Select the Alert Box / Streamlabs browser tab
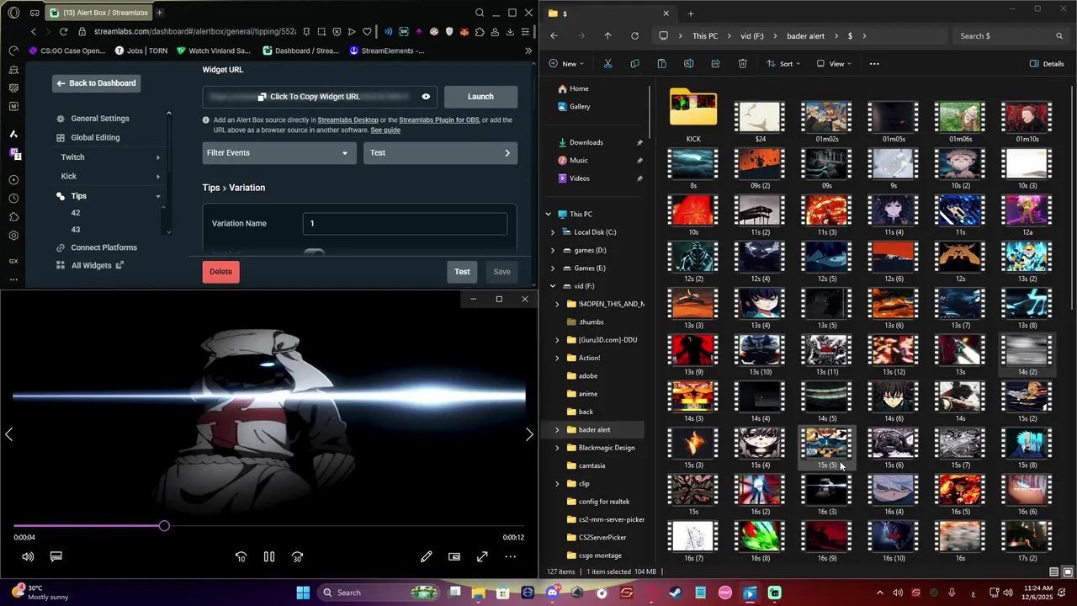This screenshot has height=606, width=1077. click(x=100, y=13)
